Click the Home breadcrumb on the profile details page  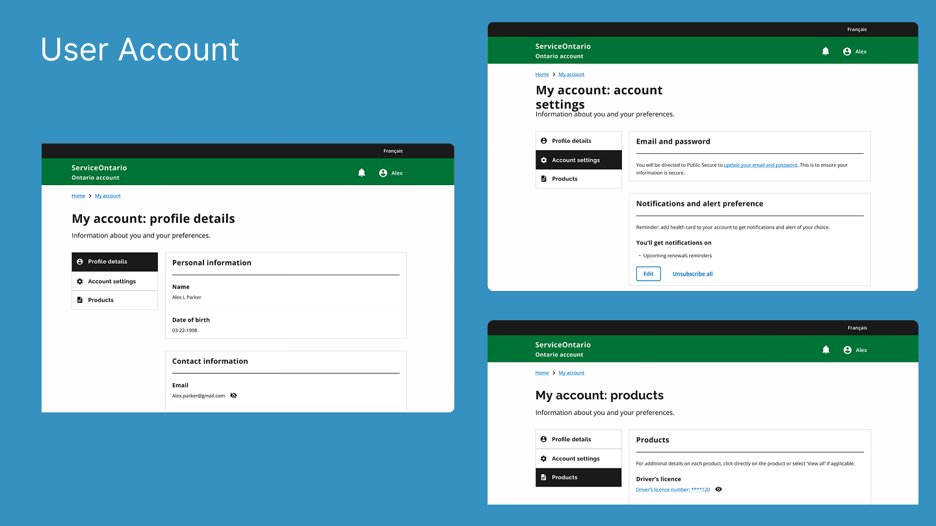click(78, 195)
